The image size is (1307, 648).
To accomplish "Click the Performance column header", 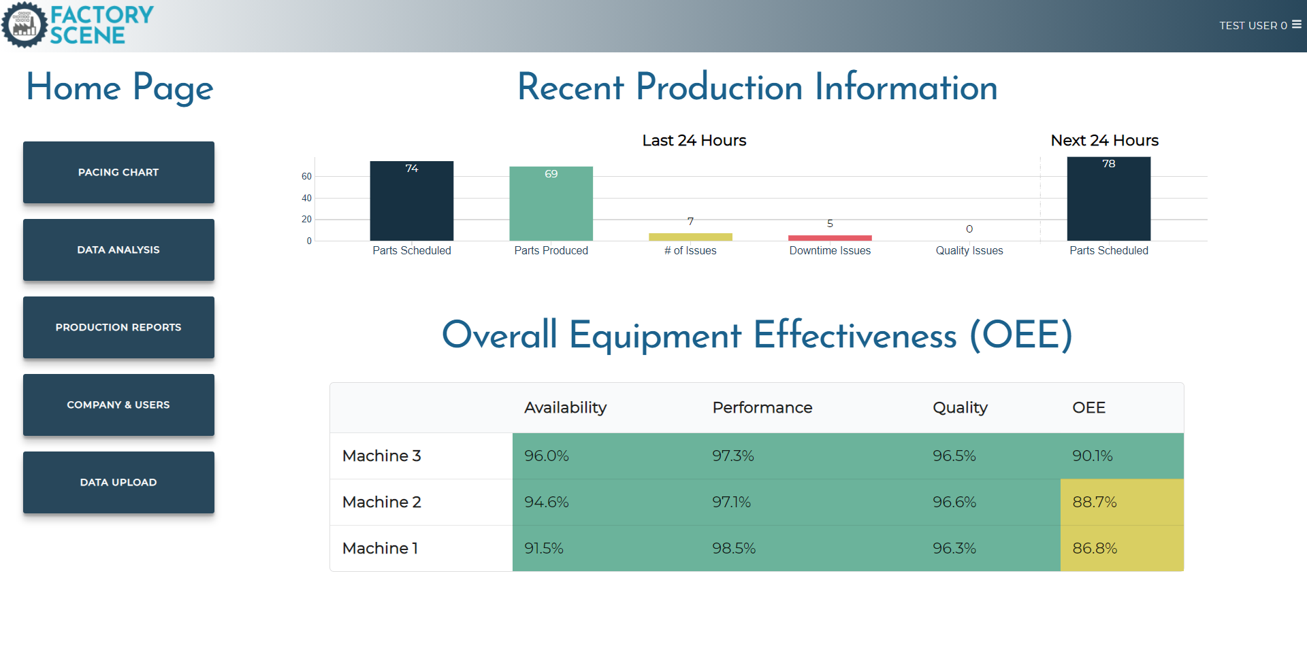I will click(762, 407).
